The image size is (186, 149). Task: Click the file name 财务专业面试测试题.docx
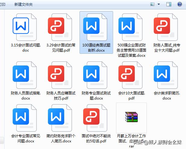(96, 96)
